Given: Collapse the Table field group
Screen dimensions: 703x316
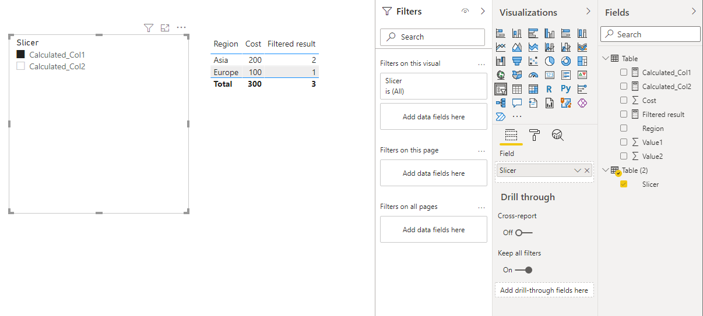Looking at the screenshot, I should [x=606, y=58].
